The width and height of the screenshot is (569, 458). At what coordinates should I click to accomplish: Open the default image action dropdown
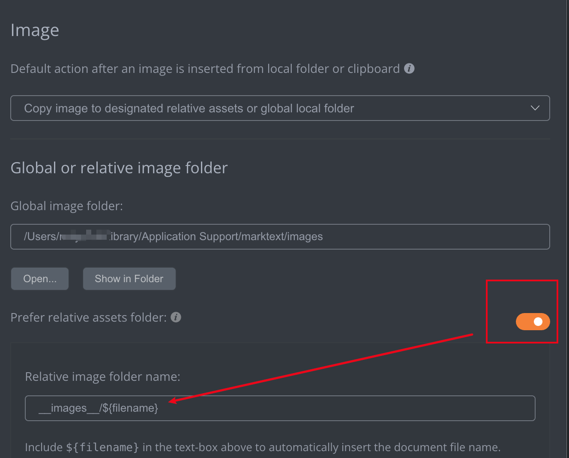pos(280,108)
